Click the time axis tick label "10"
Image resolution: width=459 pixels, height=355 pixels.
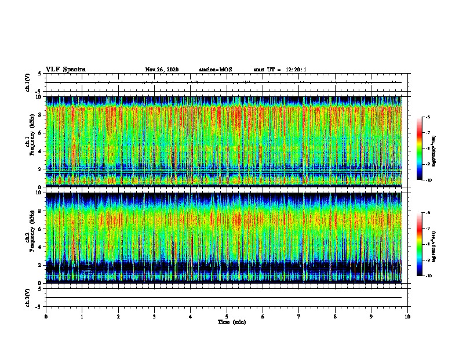pos(407,317)
